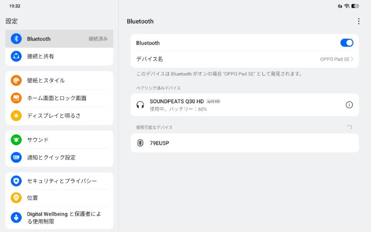Tap the サウンド bell icon
This screenshot has height=232, width=371.
pos(16,140)
